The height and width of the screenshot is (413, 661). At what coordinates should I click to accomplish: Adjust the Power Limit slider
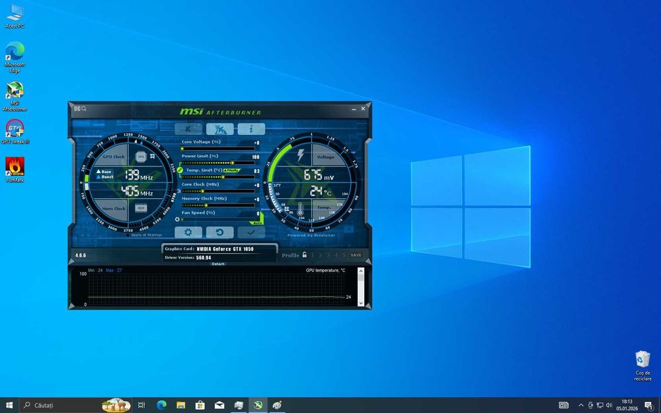pos(218,163)
